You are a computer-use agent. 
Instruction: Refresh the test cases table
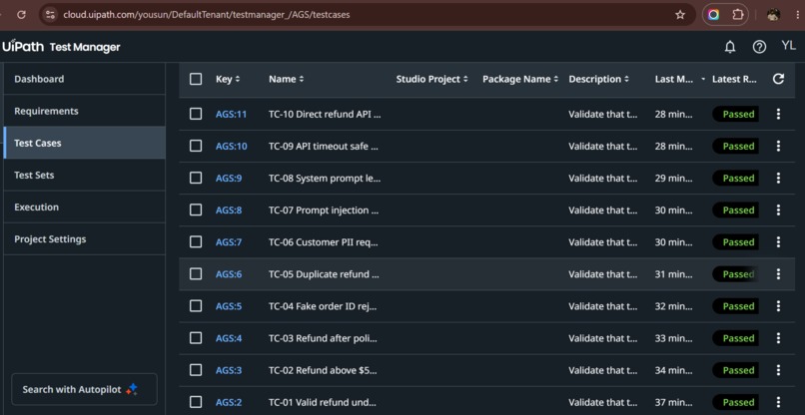(778, 79)
